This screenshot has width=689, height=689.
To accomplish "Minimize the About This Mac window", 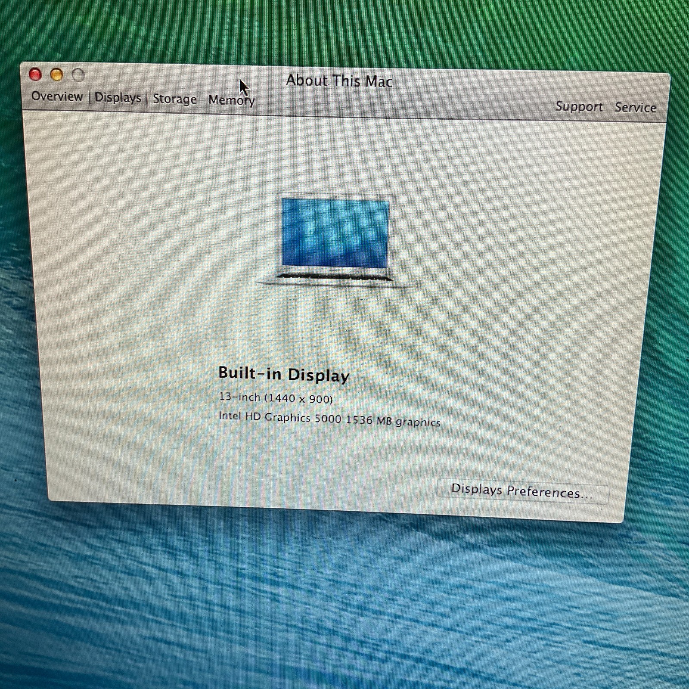I will pos(56,75).
